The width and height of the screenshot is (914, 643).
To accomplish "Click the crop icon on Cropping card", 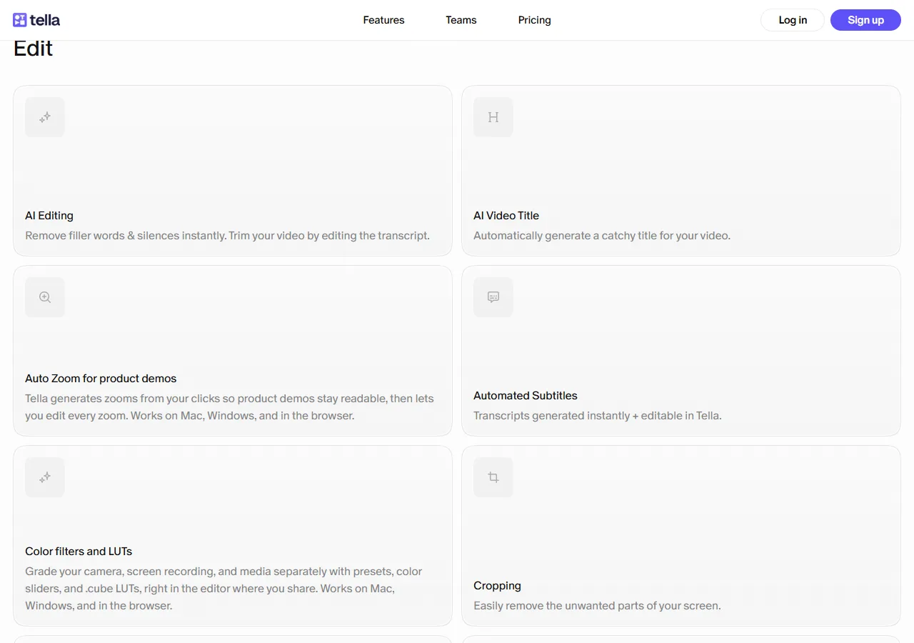I will [x=493, y=477].
